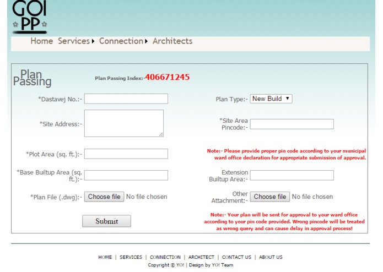Focus the Extension Builtup Area field

[292, 176]
